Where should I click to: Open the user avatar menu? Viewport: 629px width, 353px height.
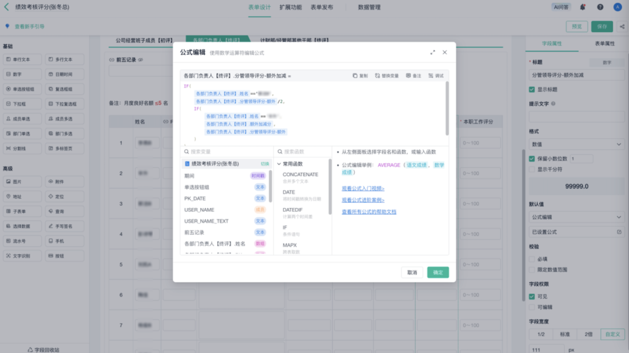tap(617, 7)
